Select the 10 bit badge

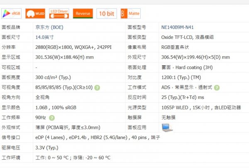point(107,13)
